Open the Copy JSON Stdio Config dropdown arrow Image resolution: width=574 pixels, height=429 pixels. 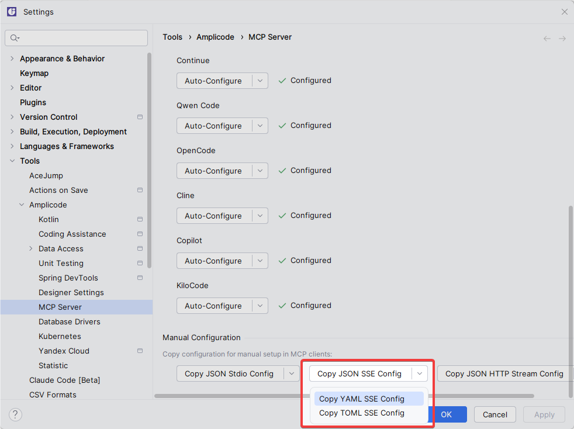pyautogui.click(x=292, y=373)
